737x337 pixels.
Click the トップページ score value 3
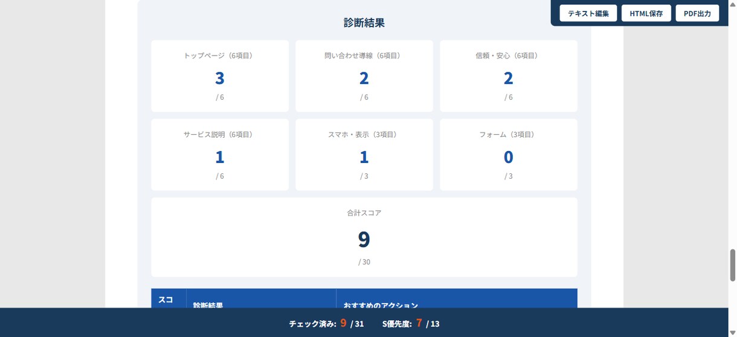(220, 78)
